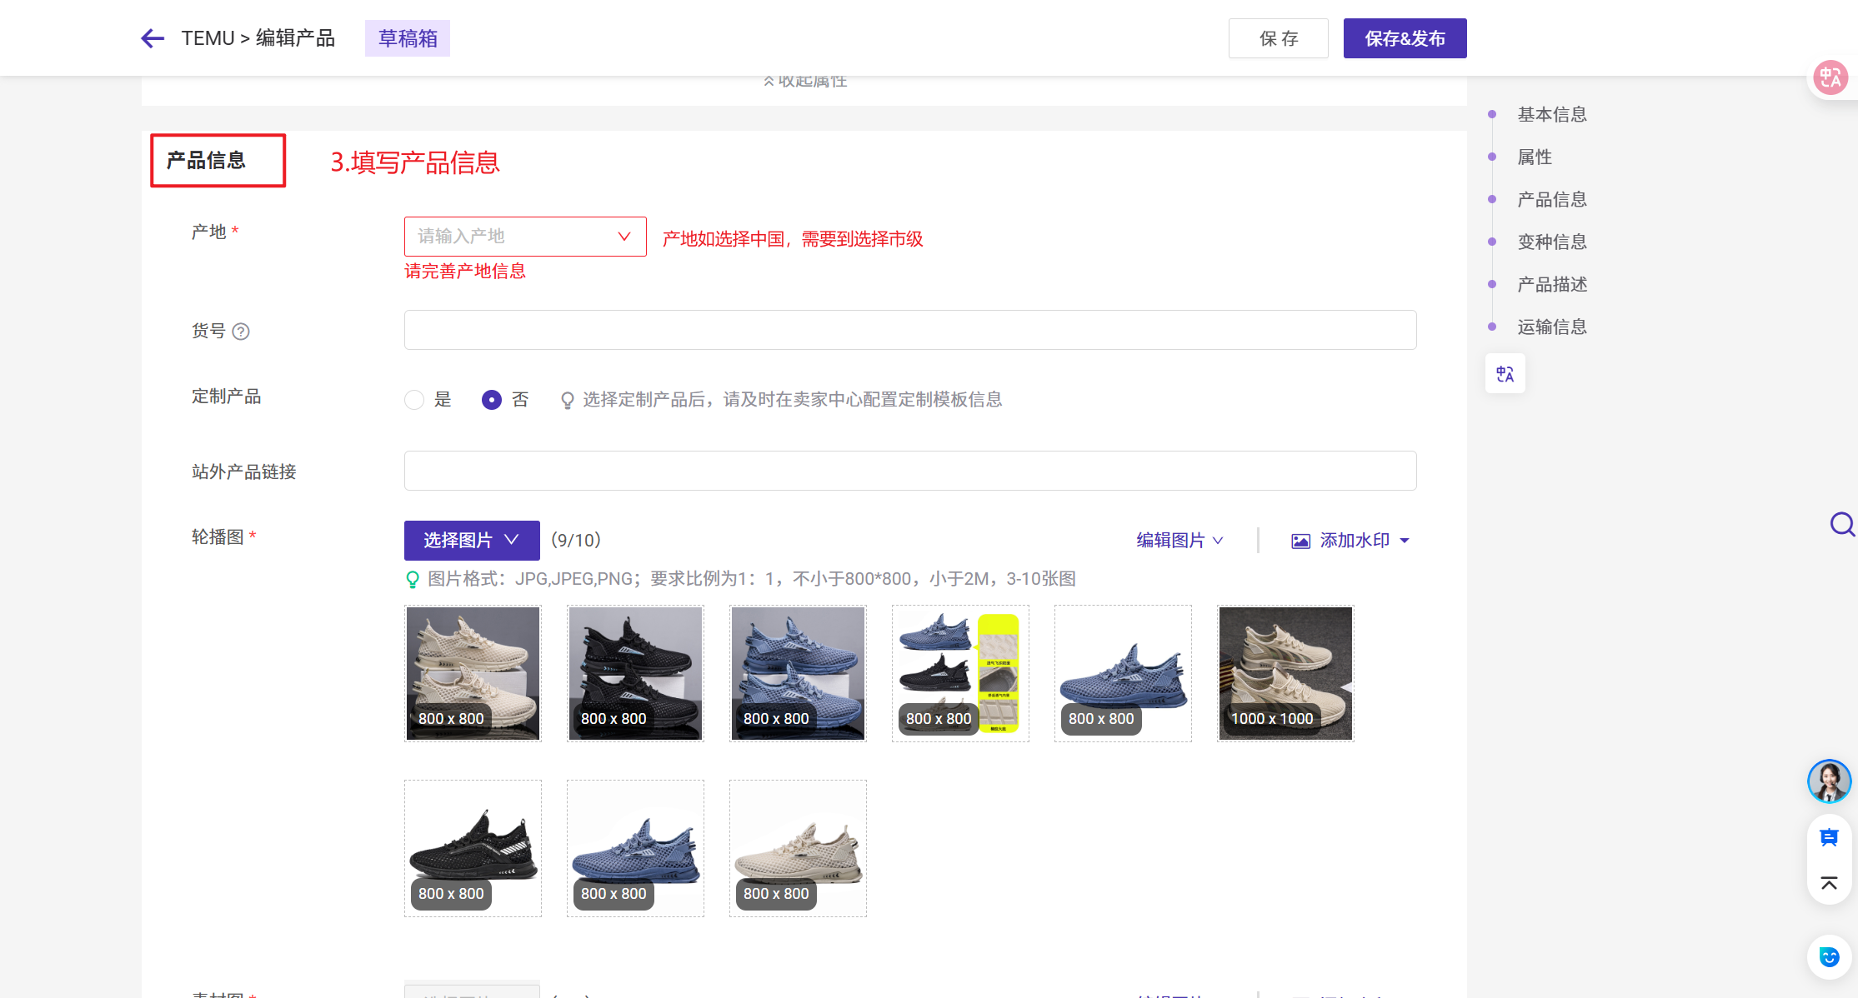Click the lightbulb tip icon for 定制产品
The width and height of the screenshot is (1858, 998).
(568, 401)
